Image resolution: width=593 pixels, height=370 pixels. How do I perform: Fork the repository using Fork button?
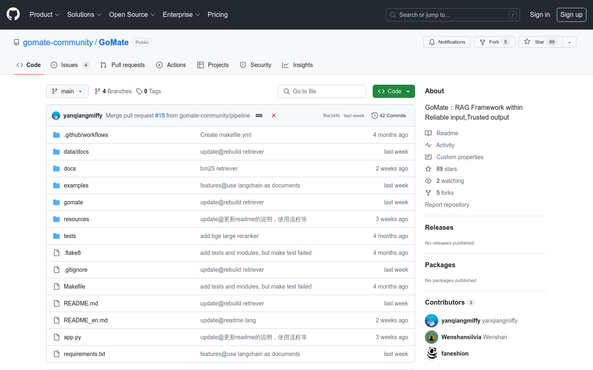(x=494, y=42)
